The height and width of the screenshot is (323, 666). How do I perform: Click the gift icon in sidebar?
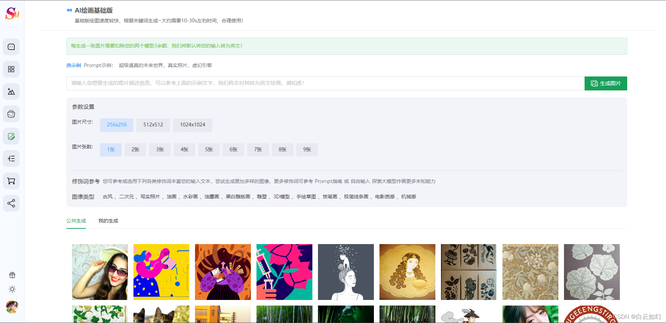(12, 275)
